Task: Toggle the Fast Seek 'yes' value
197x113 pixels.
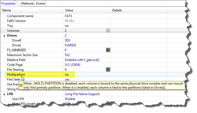Action: 67,79
